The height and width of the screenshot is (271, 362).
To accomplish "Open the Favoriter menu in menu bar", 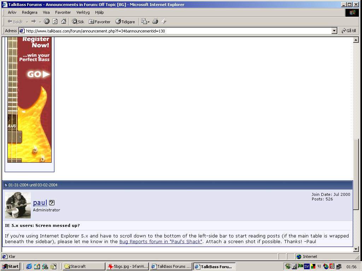I will coord(63,12).
